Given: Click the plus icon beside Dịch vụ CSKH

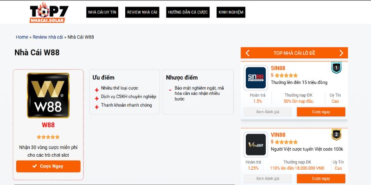Looking at the screenshot, I should point(96,99).
